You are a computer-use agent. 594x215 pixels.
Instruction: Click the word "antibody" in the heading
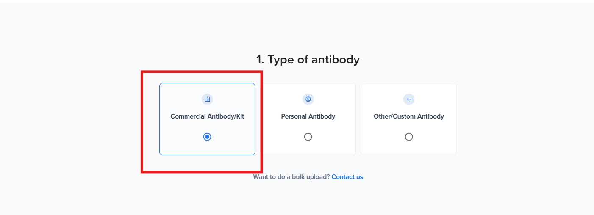click(x=336, y=60)
